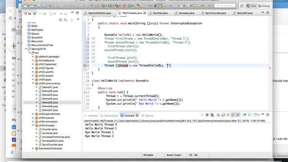The image size is (288, 162).
Task: Toggle Word Wrap in Console toolbar
Action: 228,115
